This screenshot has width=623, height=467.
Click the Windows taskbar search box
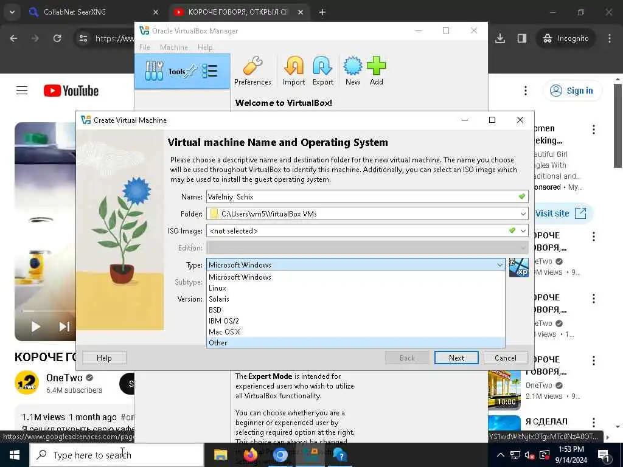click(117, 455)
